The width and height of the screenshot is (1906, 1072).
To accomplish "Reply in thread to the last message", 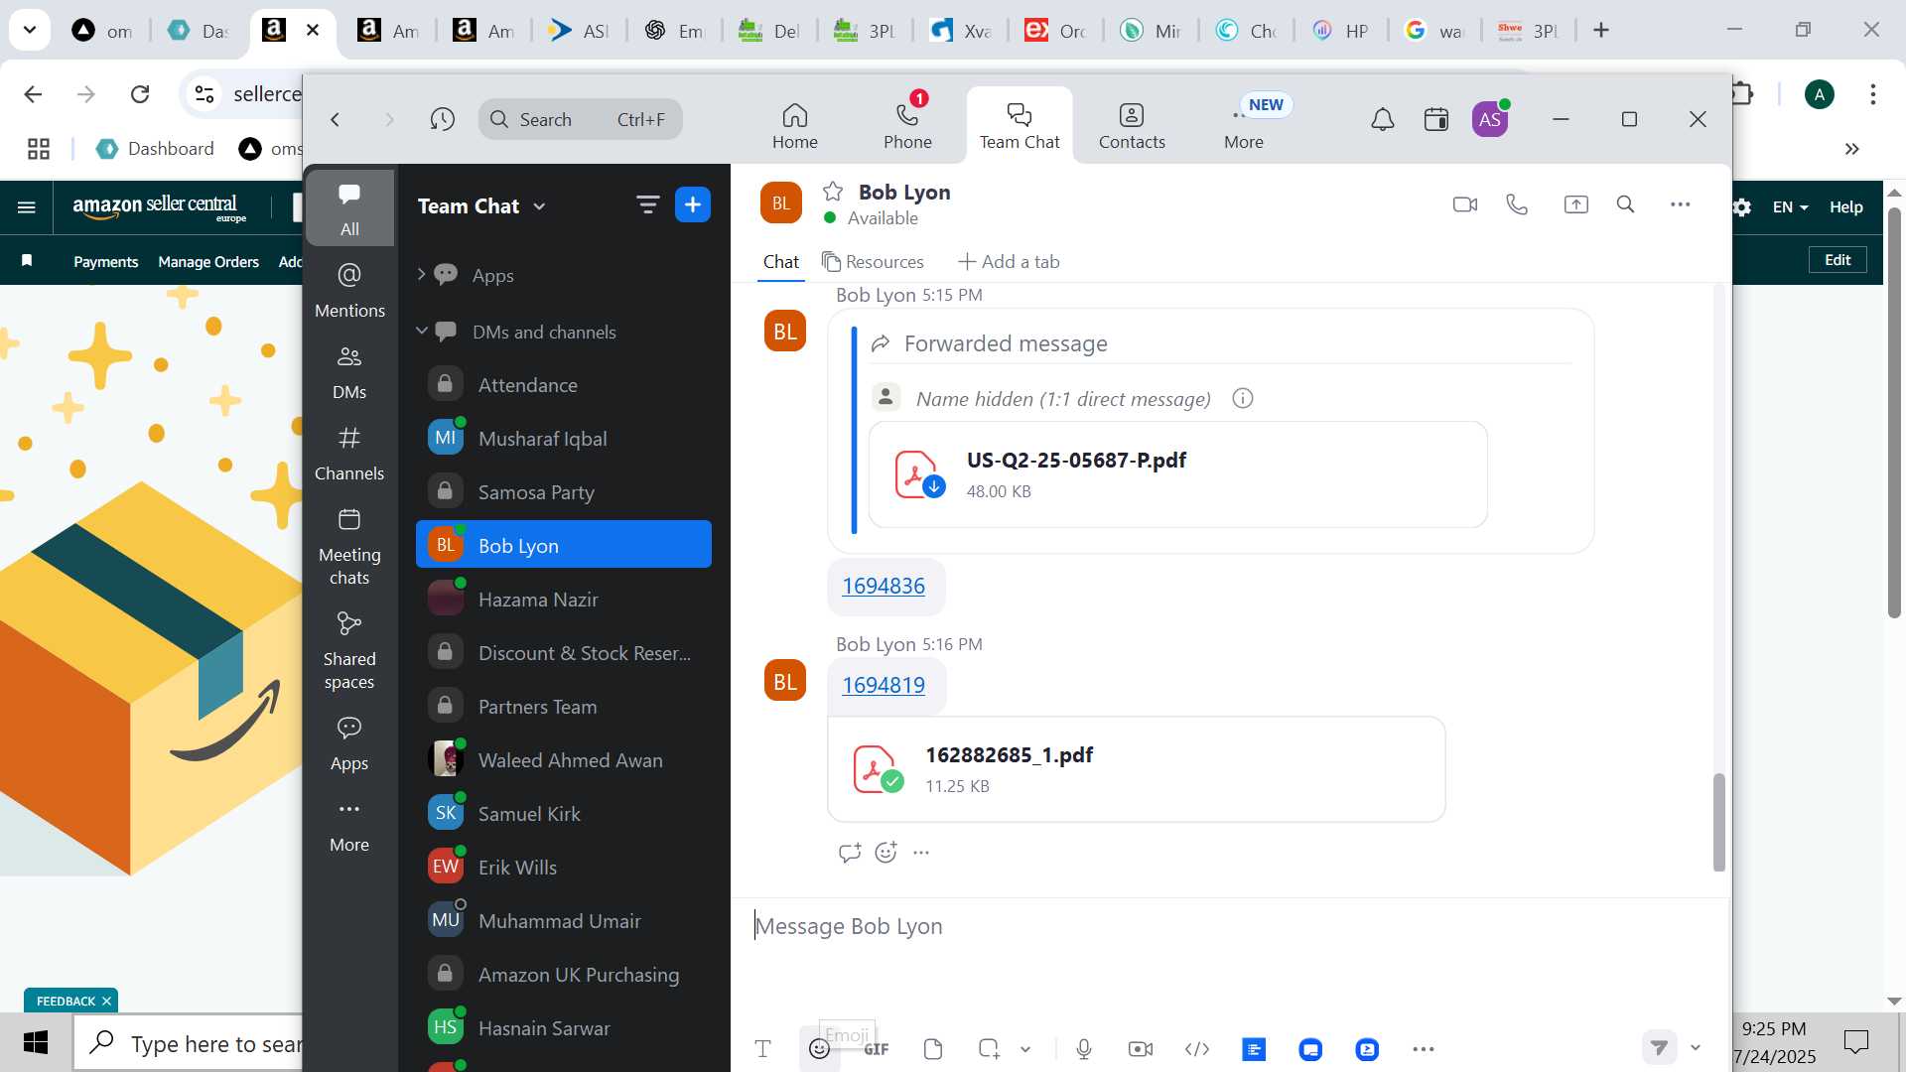I will pyautogui.click(x=849, y=853).
